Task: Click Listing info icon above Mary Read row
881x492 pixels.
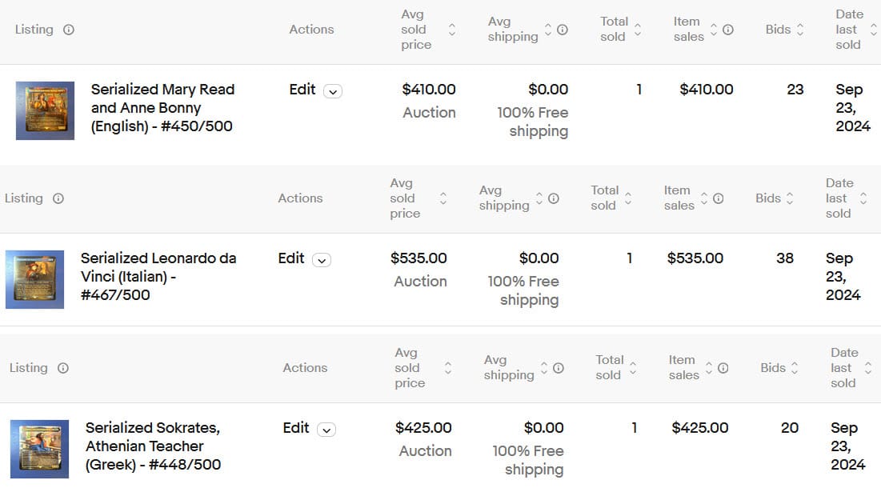Action: pos(69,30)
